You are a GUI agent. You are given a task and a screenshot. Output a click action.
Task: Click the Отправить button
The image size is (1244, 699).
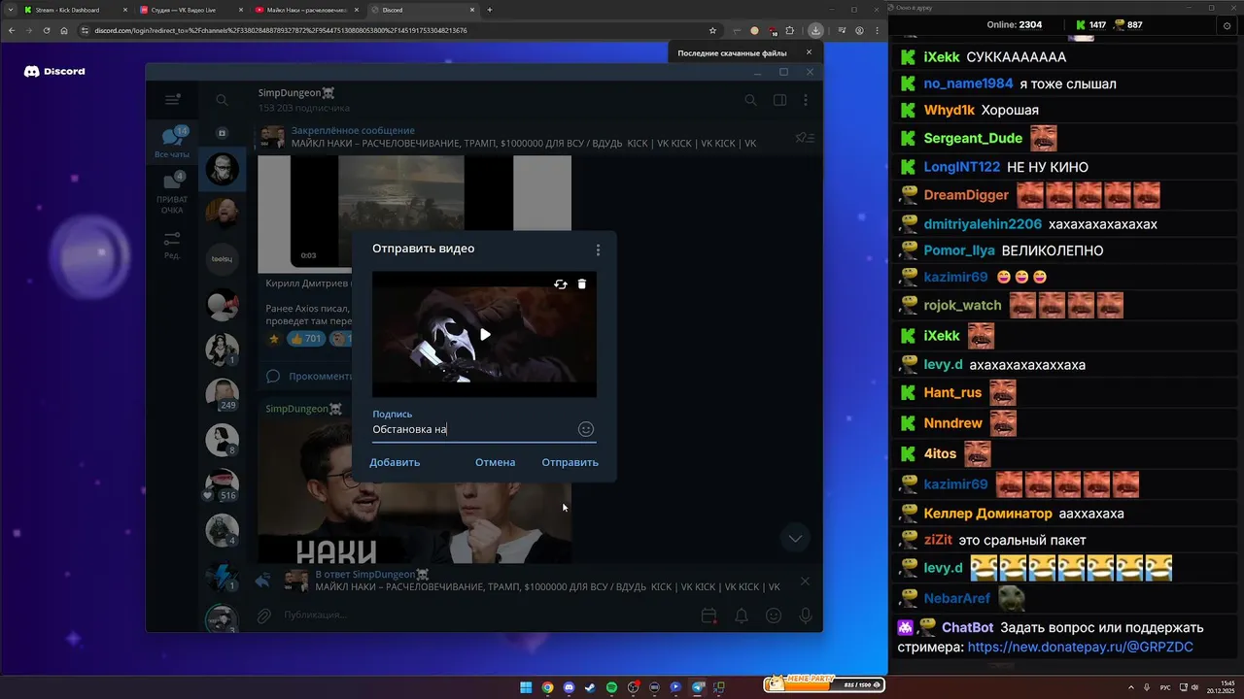[x=570, y=462]
